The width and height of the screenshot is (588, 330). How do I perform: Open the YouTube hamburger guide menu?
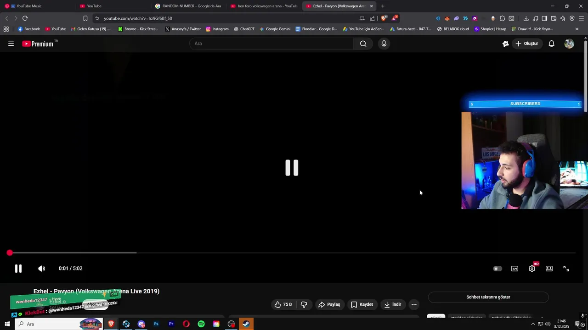pos(11,44)
